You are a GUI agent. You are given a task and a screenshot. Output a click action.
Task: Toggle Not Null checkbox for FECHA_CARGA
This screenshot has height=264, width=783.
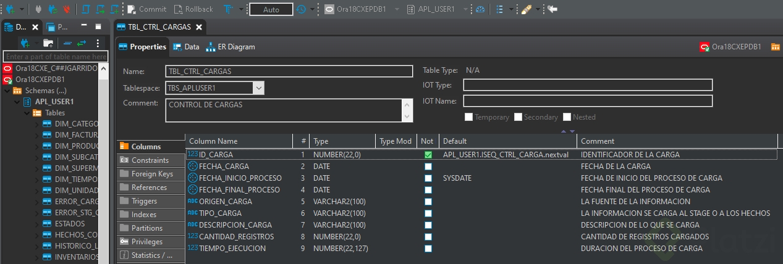pos(428,167)
